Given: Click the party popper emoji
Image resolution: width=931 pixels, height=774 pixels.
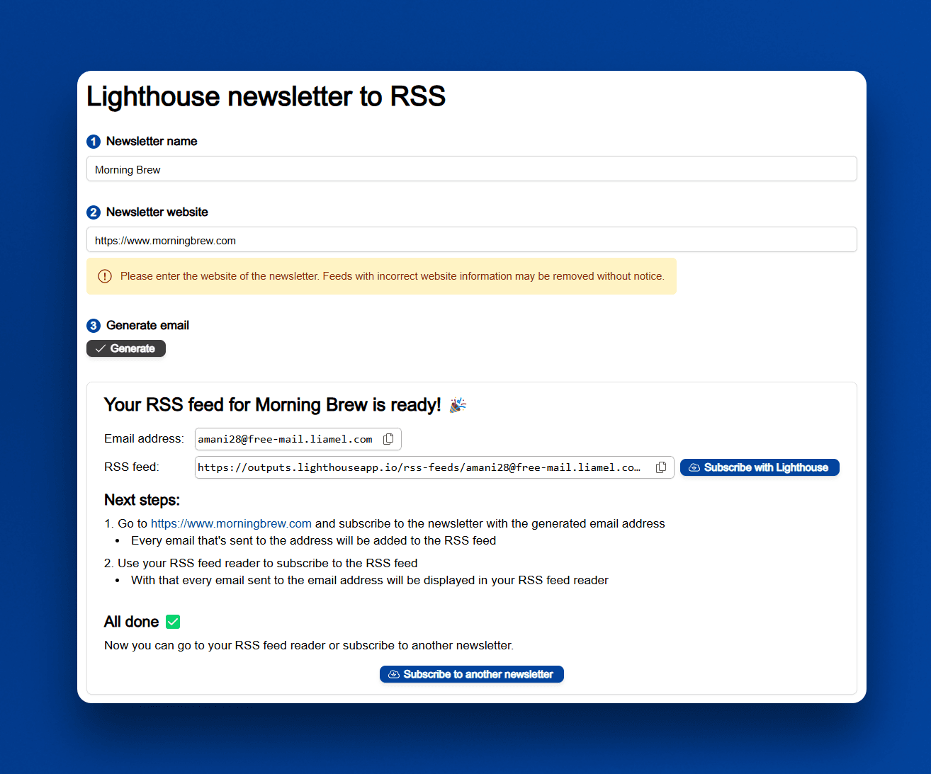Looking at the screenshot, I should point(458,405).
